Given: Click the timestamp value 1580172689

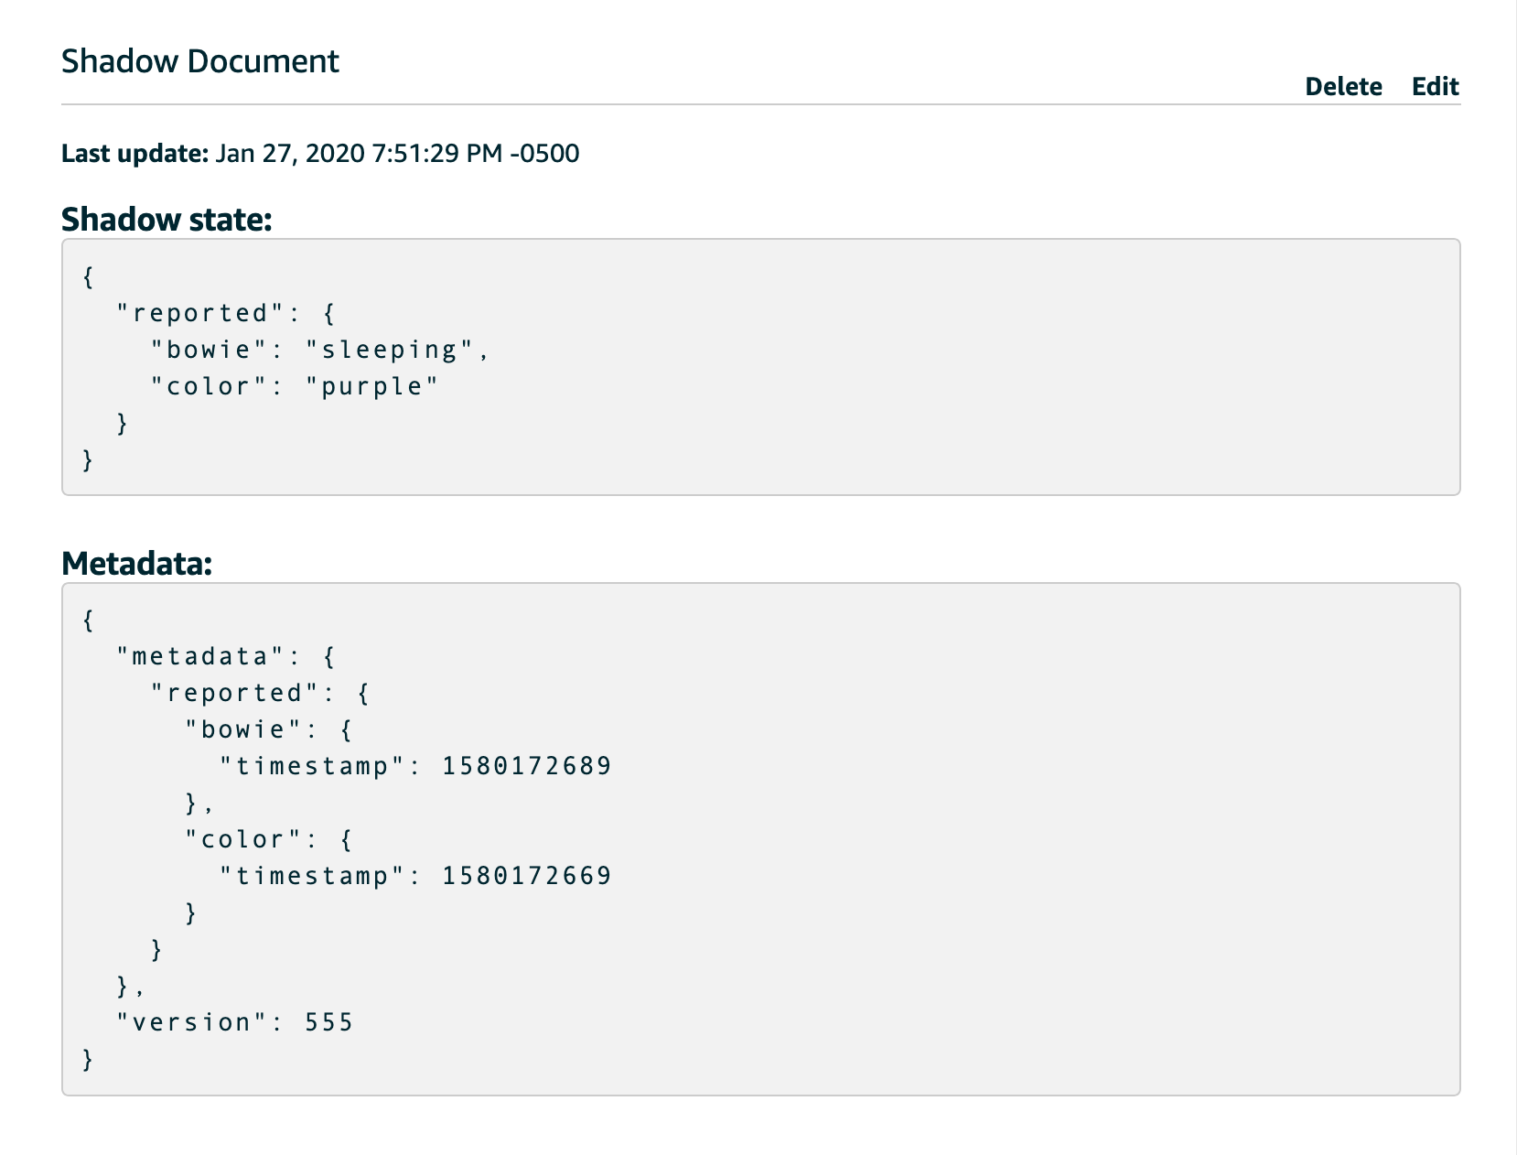Looking at the screenshot, I should (526, 766).
